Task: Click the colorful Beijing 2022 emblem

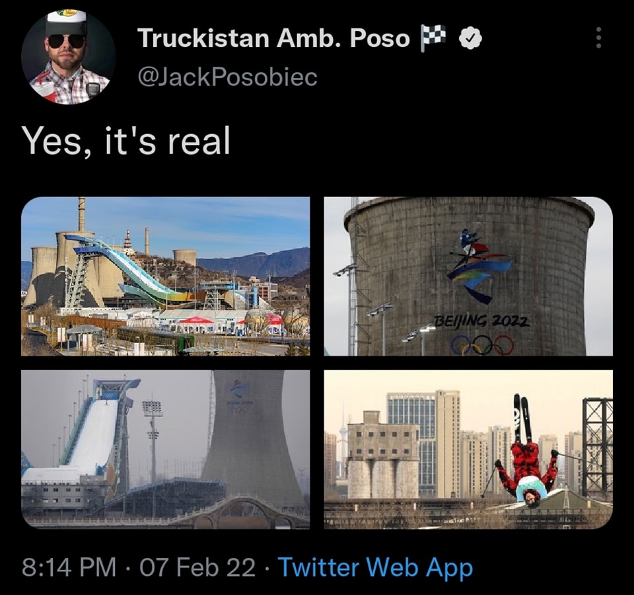Action: (x=478, y=264)
